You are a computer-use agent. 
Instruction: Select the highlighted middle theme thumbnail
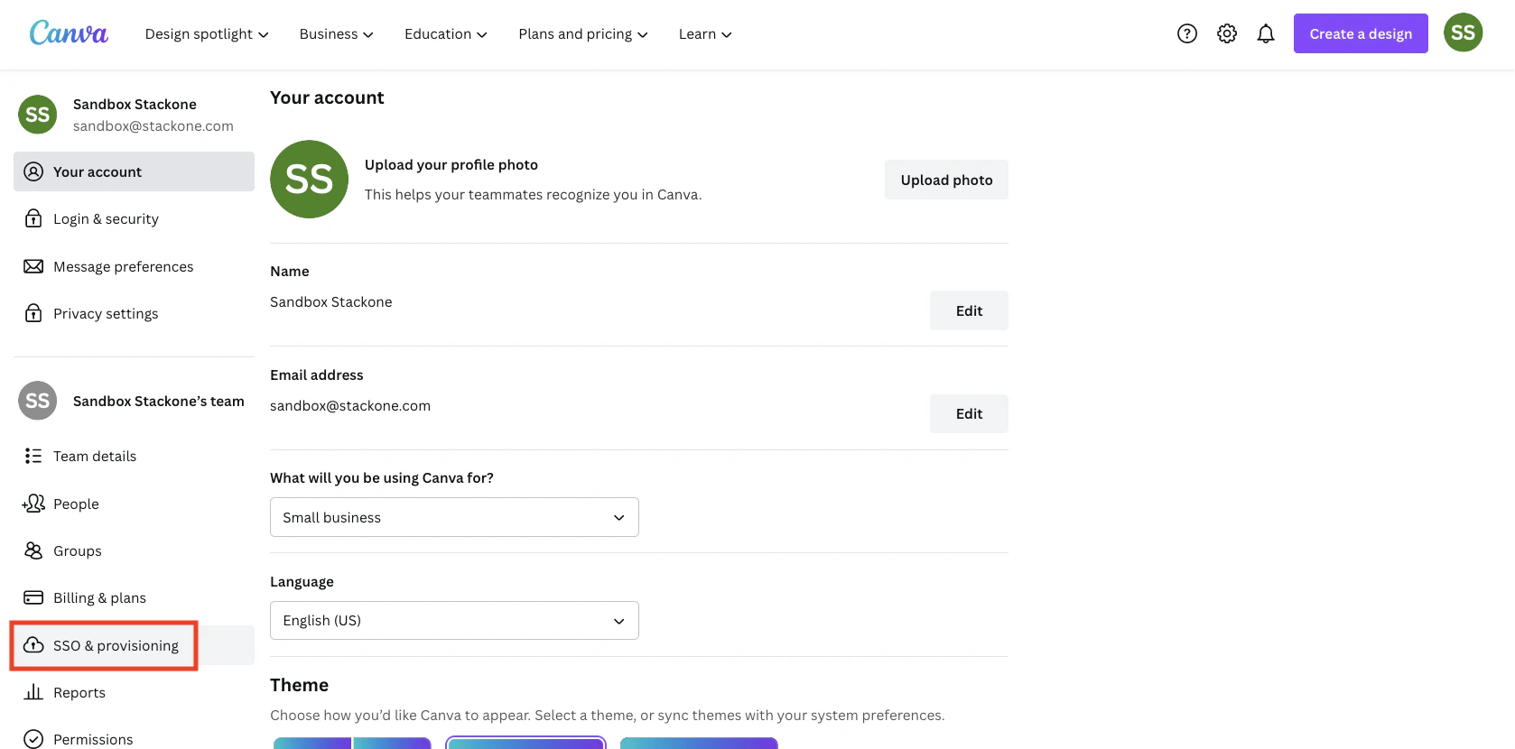click(x=525, y=743)
